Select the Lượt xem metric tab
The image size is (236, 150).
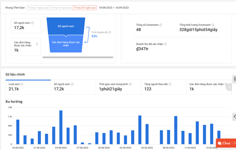point(28,87)
